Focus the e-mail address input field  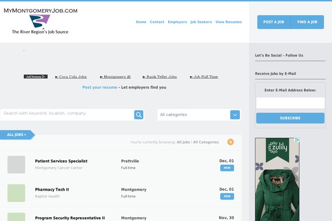point(290,103)
